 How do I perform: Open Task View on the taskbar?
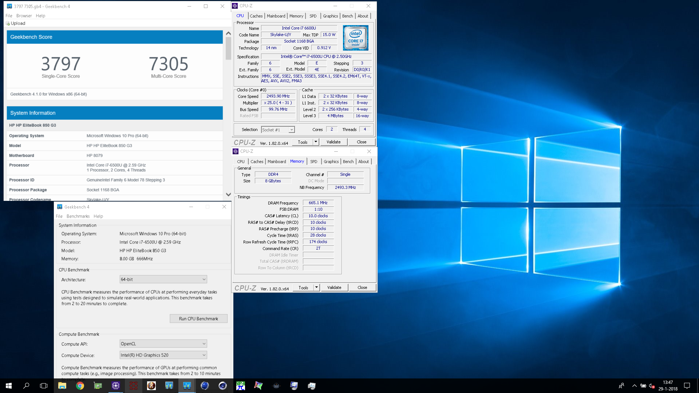[44, 386]
